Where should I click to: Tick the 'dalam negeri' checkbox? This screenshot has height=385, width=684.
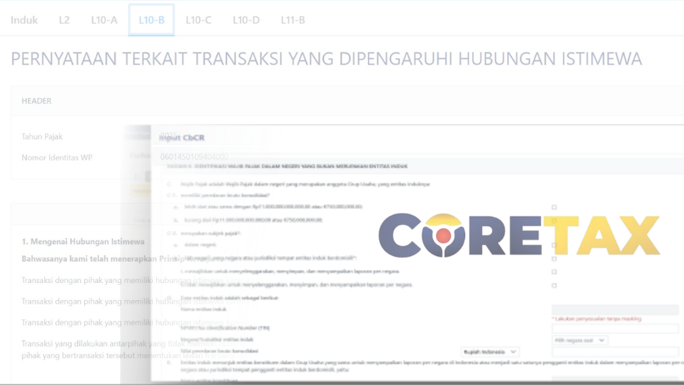point(554,245)
